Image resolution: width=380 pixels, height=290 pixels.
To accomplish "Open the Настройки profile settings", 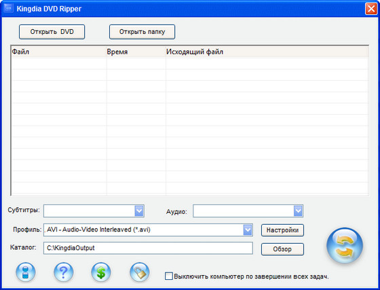I will [x=282, y=230].
